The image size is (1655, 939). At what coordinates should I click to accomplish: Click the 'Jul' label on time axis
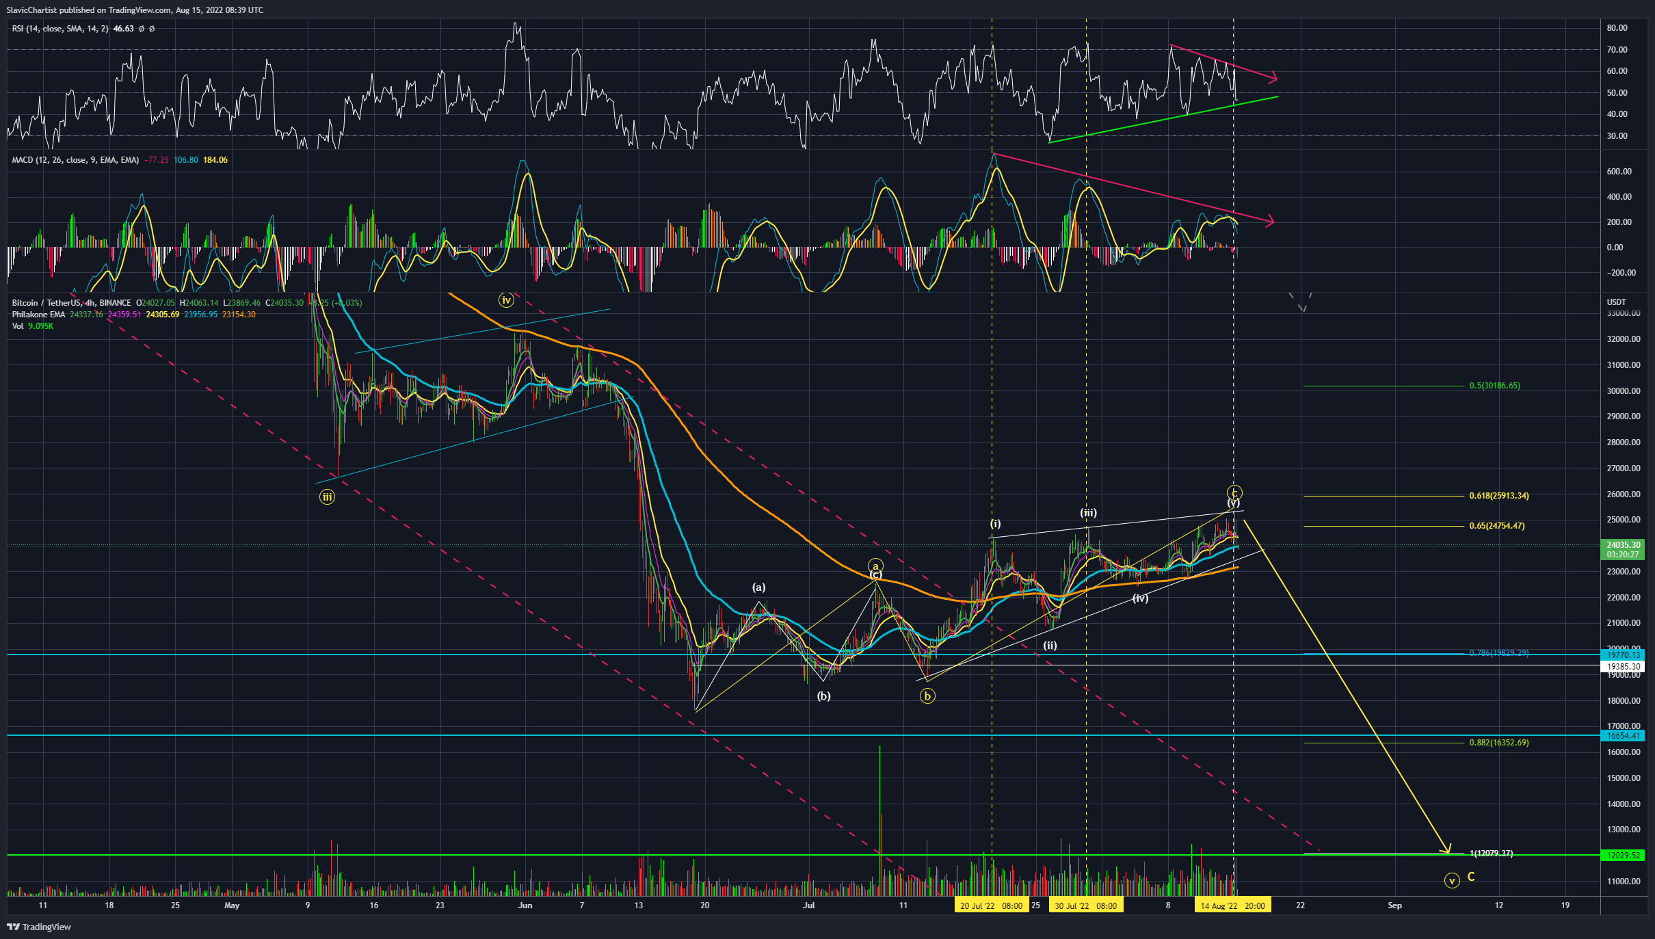[809, 905]
